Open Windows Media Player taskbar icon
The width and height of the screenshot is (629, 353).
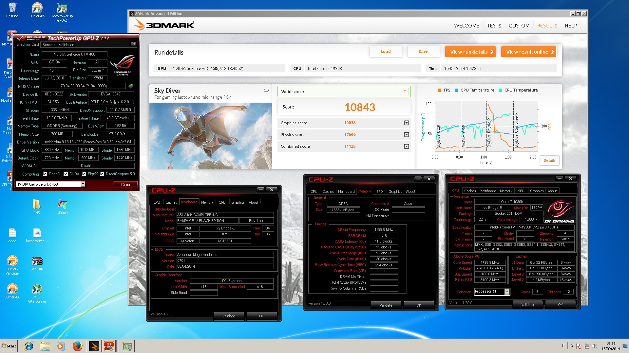coord(61,346)
